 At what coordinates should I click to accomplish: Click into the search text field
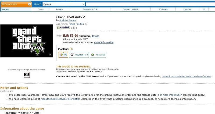pos(150,4)
